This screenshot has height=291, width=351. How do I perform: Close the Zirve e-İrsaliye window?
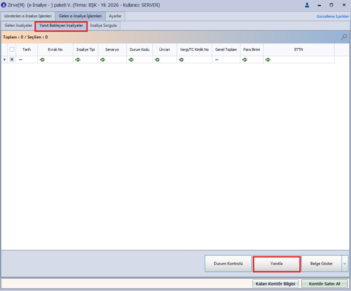344,5
